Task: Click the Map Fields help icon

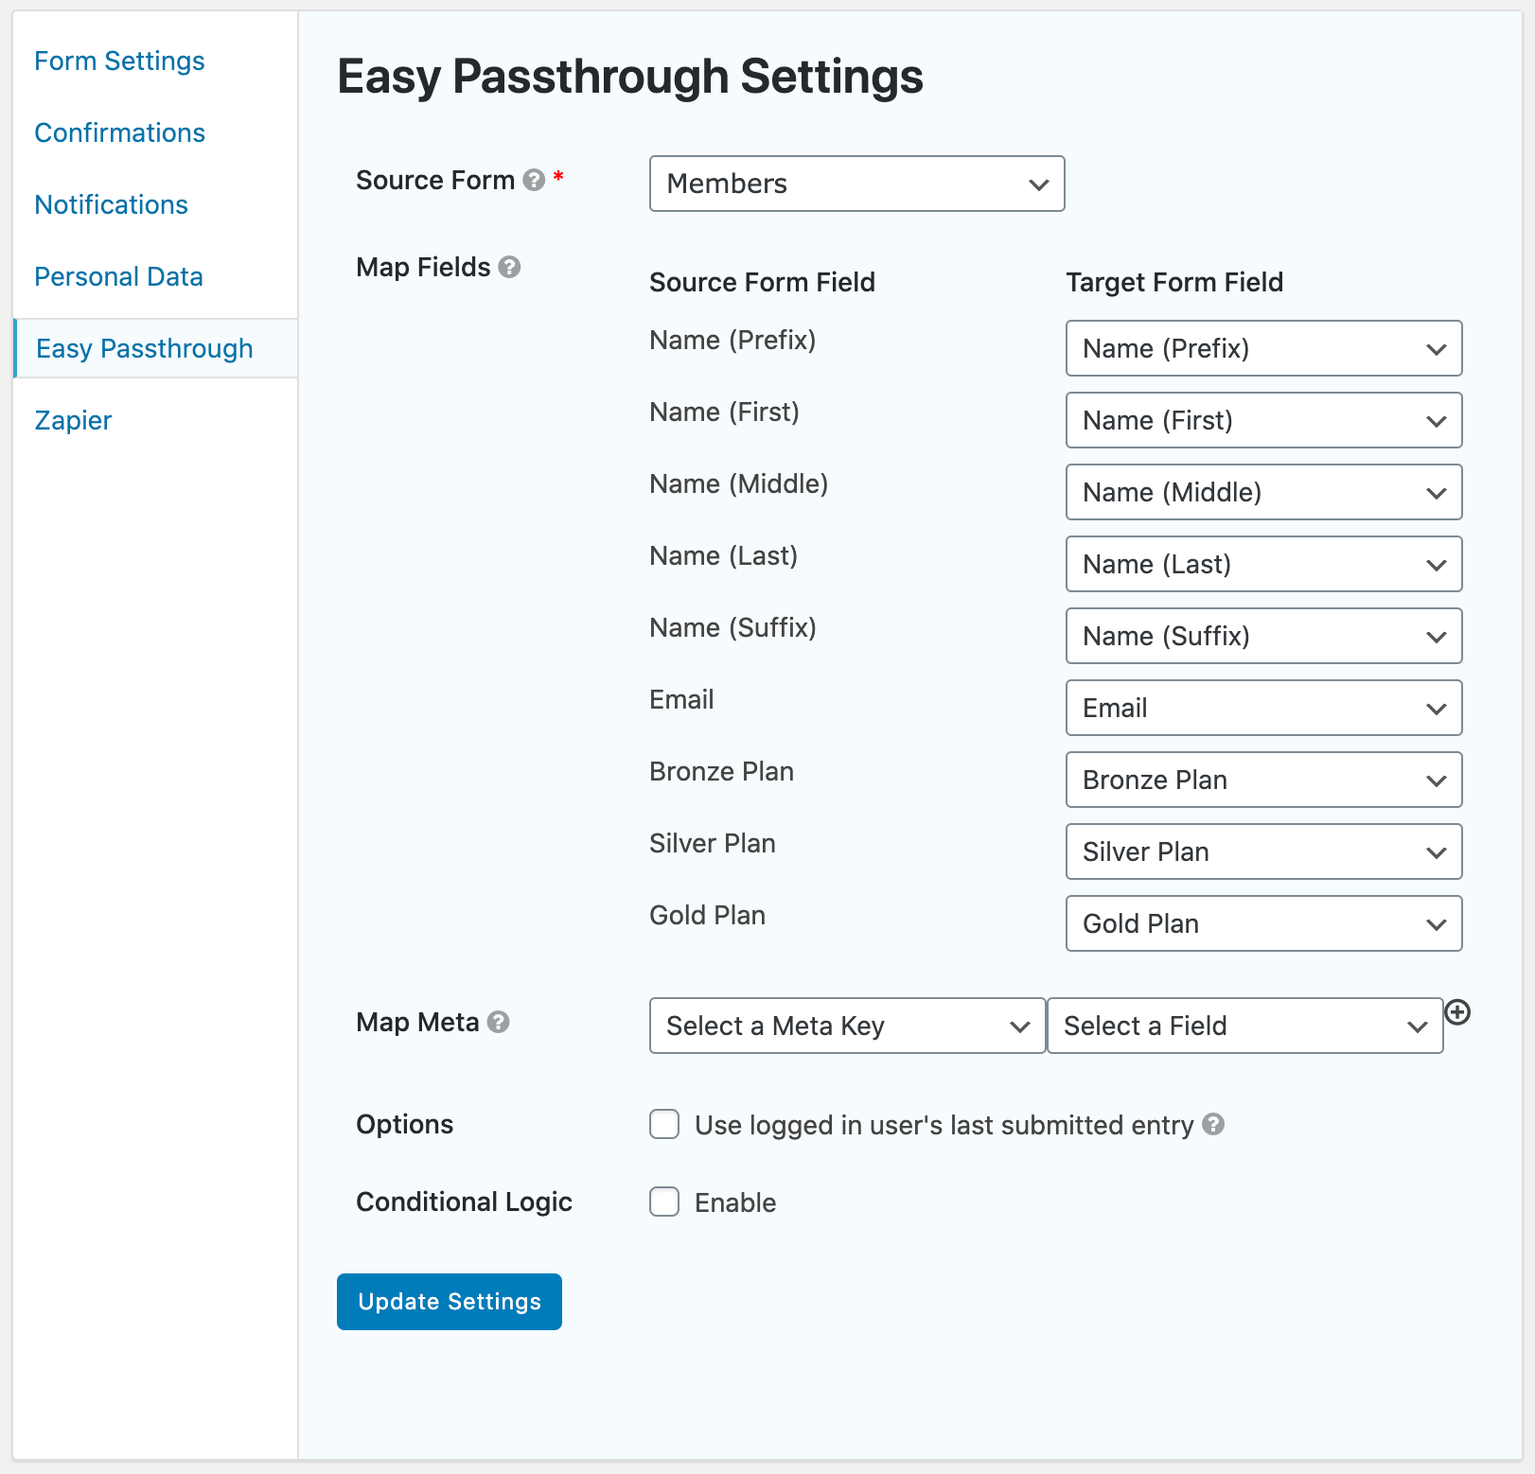Action: (509, 267)
